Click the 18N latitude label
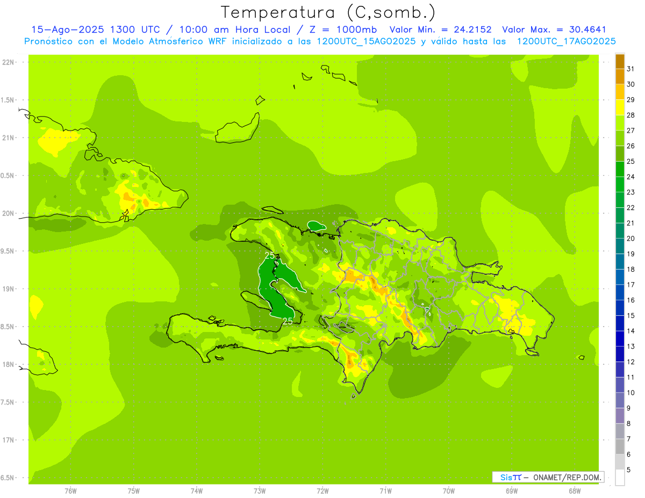The image size is (645, 498). coord(8,364)
